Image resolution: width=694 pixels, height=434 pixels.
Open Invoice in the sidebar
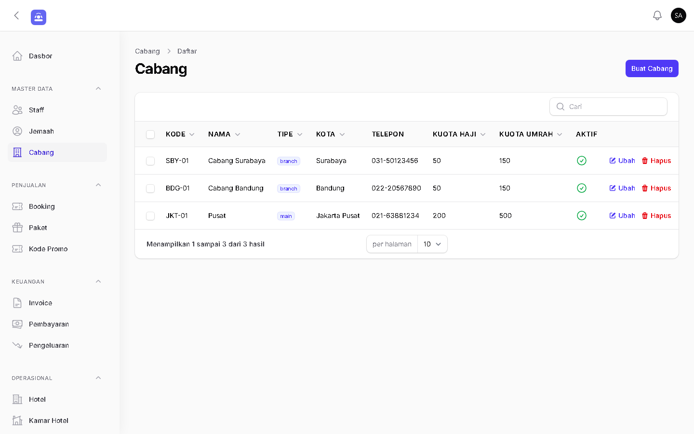pyautogui.click(x=57, y=303)
